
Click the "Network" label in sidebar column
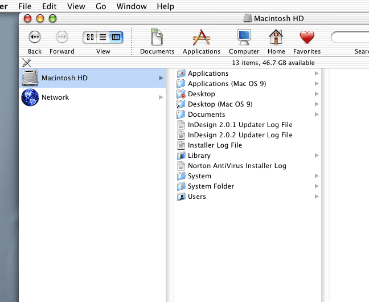[x=55, y=97]
